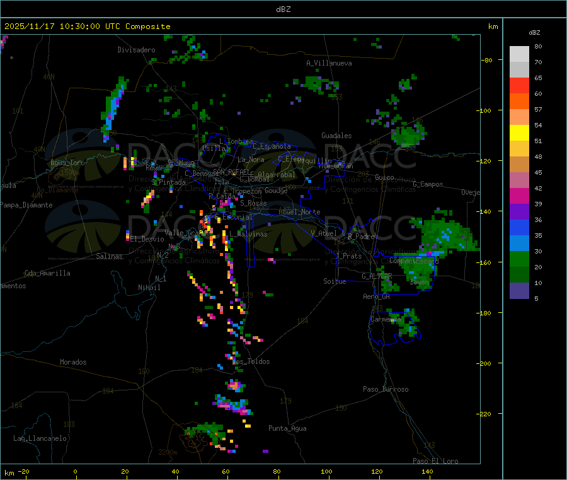Click the Aero_GA location label
This screenshot has height=480, width=567.
(377, 296)
